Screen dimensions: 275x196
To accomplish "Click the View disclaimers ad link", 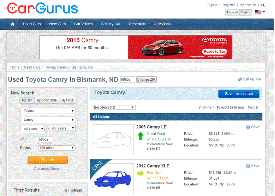I will 216,57.
